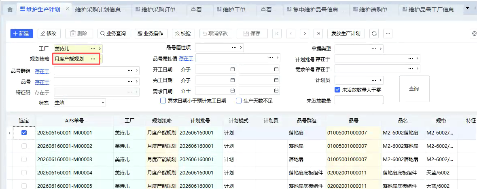
Task: Expand the 品号 field arrow
Action: [x=137, y=82]
